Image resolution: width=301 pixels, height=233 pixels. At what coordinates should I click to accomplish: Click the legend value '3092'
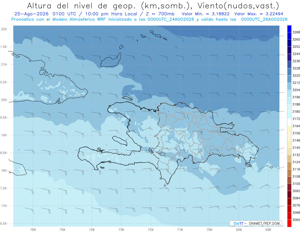pos(296,191)
